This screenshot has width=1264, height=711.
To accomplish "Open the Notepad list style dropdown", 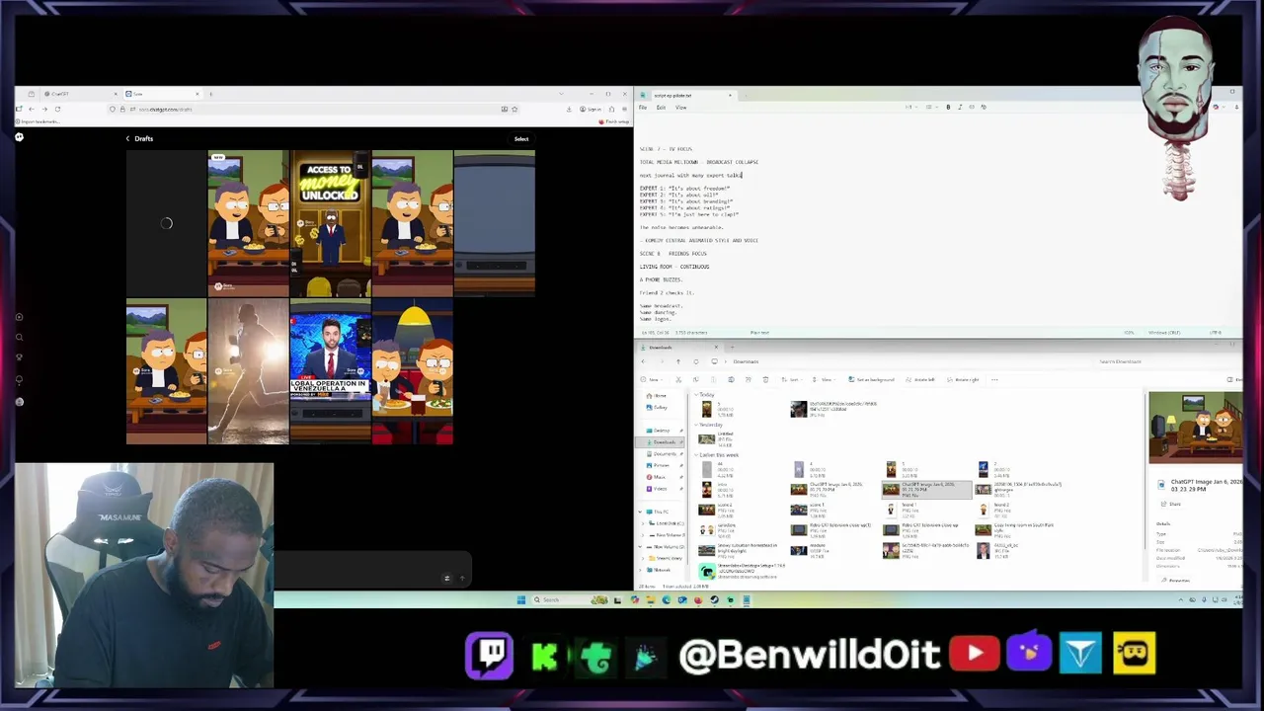I will click(x=931, y=107).
